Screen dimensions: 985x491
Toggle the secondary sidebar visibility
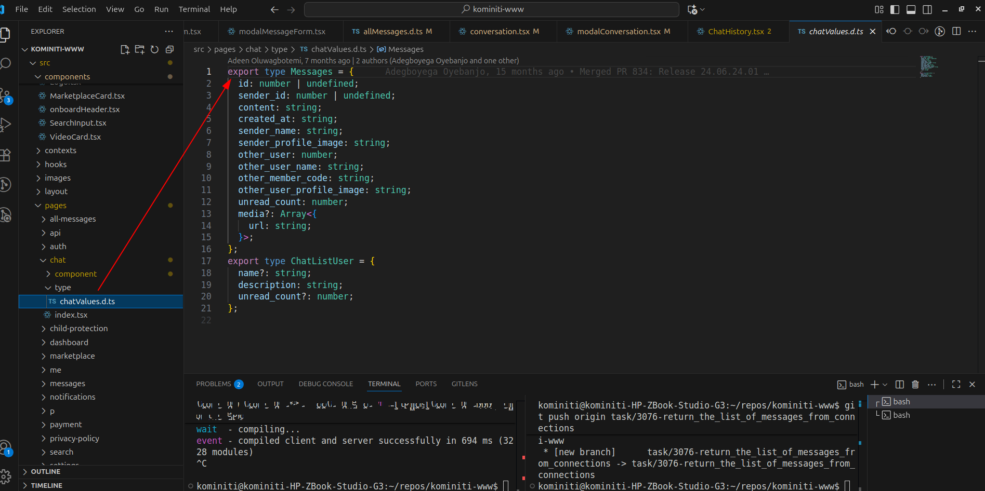(927, 9)
